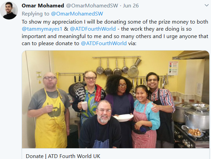This screenshot has width=211, height=159.
Task: Open the Omar Mohamed display name link
Action: 43,6
